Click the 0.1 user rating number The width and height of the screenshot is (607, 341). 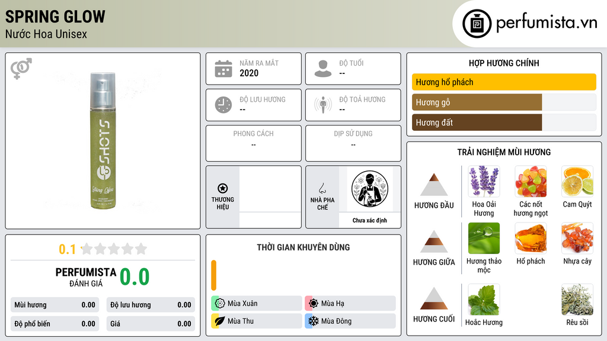click(67, 249)
